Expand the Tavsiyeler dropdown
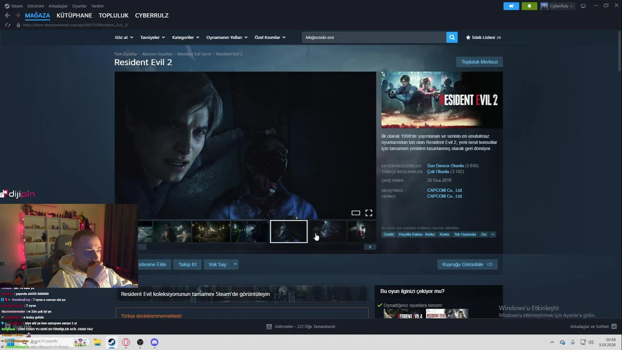 pos(153,37)
